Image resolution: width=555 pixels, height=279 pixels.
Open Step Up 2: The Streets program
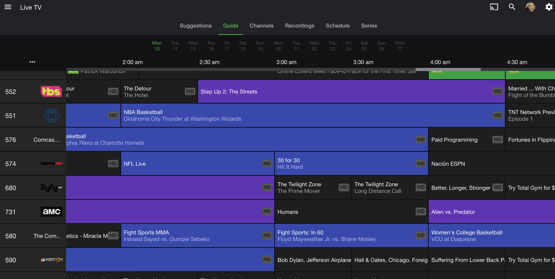pos(351,92)
